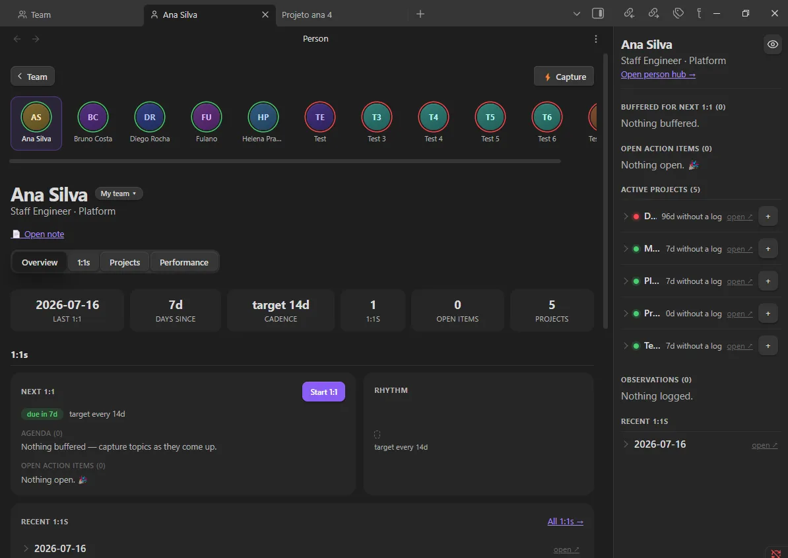
Task: Switch to the Performance tab
Action: click(x=184, y=262)
